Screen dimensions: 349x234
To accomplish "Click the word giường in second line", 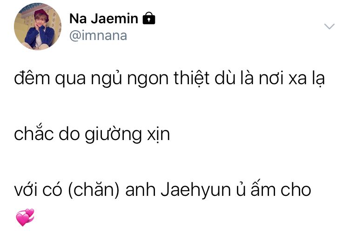I will 113,134.
